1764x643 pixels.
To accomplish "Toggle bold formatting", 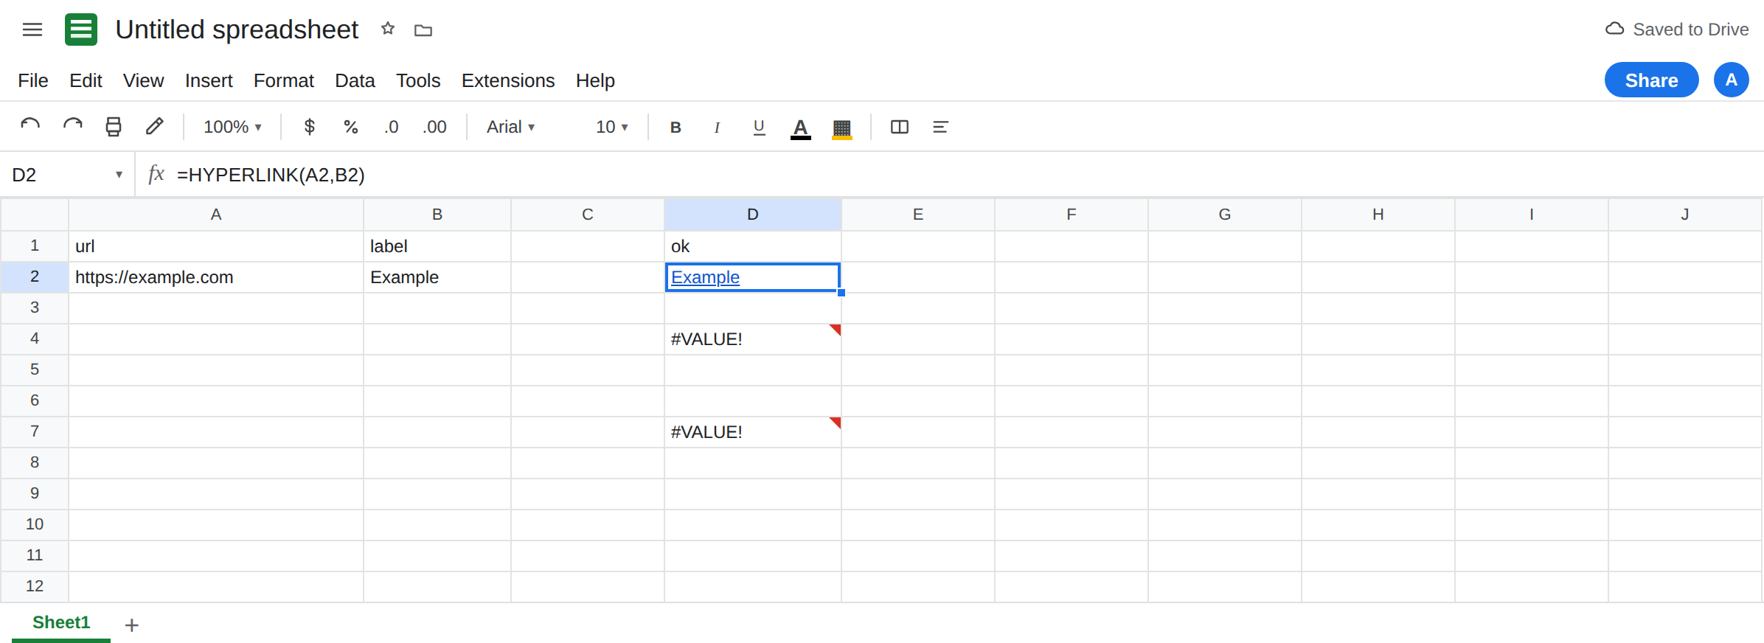I will pos(676,127).
